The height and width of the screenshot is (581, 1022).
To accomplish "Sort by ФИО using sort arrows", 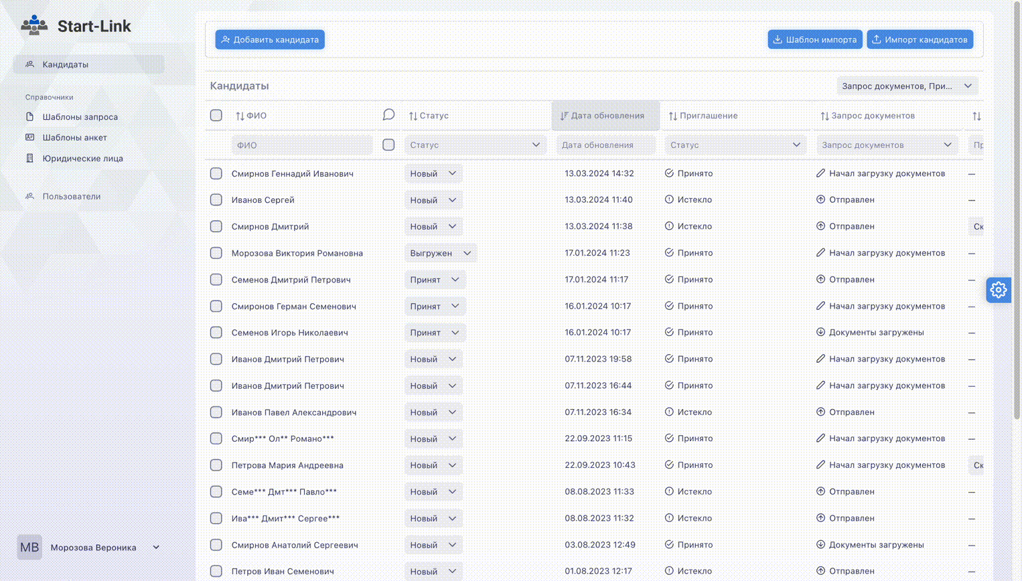I will (240, 116).
